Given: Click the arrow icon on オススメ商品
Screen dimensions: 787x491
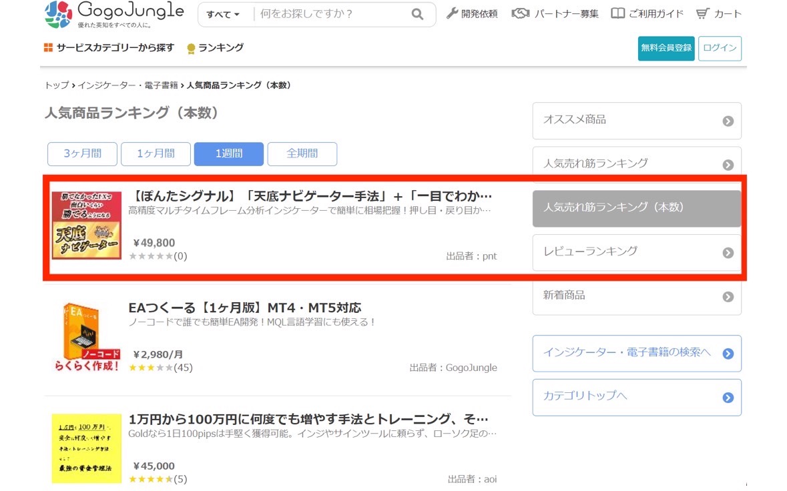Looking at the screenshot, I should click(728, 121).
